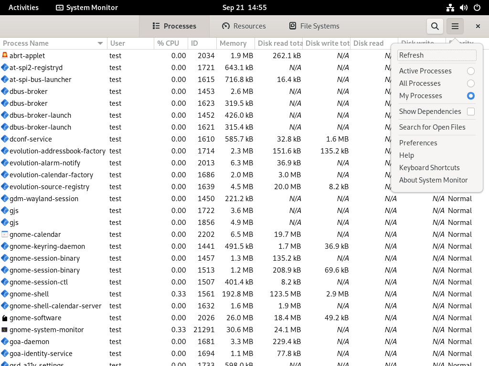Enable the Show Dependencies checkbox
Image resolution: width=489 pixels, height=366 pixels.
pos(470,112)
